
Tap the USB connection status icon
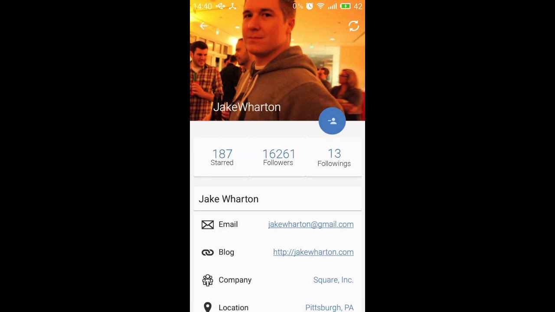point(221,6)
